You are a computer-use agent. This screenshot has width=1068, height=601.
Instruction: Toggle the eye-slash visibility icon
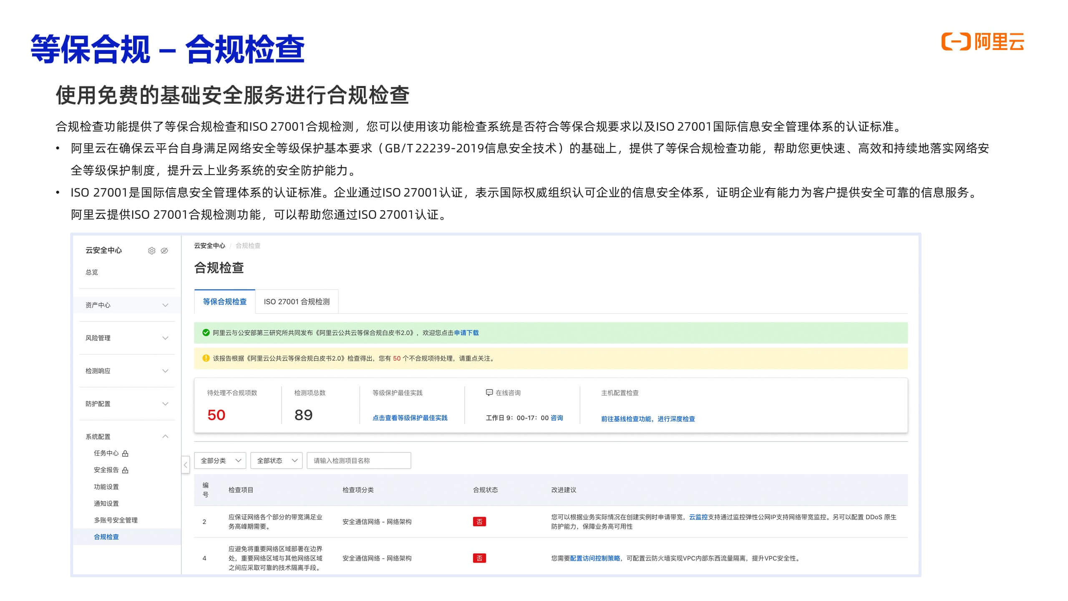164,250
